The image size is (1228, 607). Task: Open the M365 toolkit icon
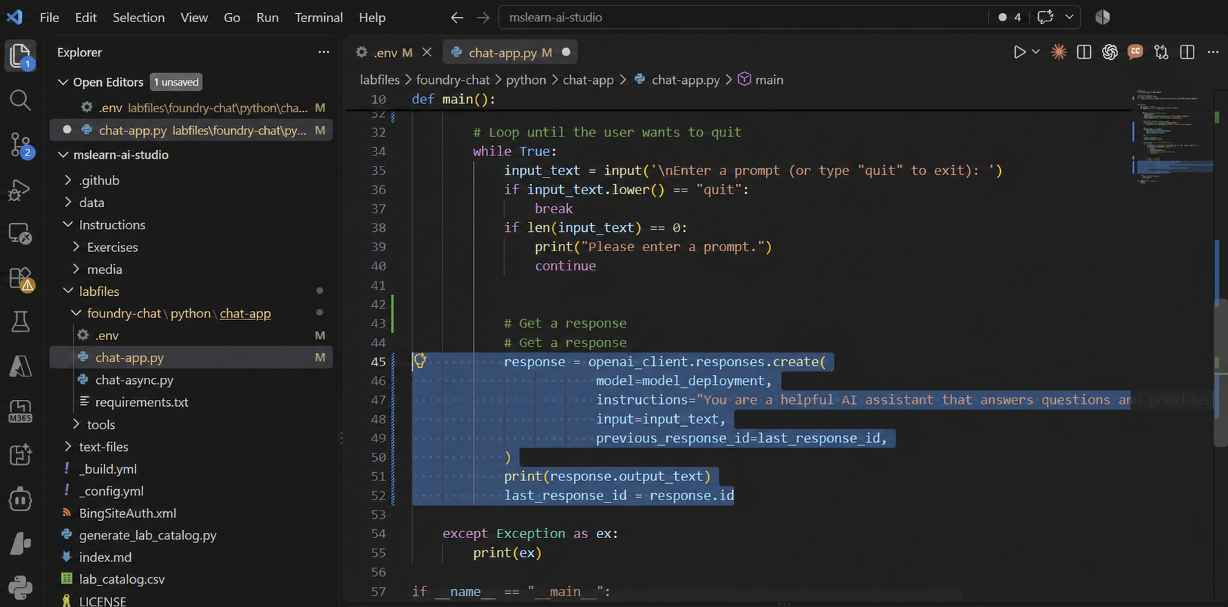tap(21, 411)
